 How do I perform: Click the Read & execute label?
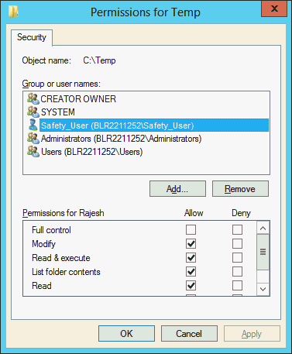coord(61,258)
